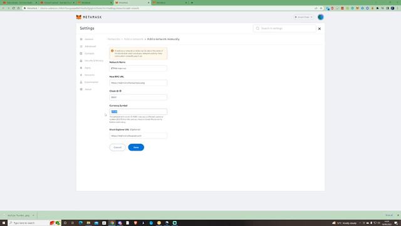Open Security & Privacy settings
This screenshot has height=226, width=401.
pyautogui.click(x=94, y=61)
